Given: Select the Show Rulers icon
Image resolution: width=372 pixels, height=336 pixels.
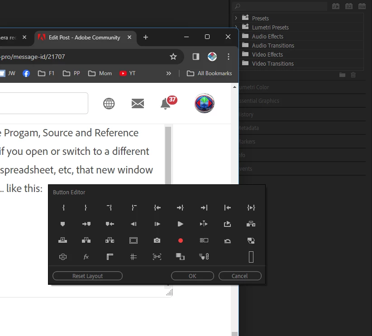Looking at the screenshot, I should point(110,257).
